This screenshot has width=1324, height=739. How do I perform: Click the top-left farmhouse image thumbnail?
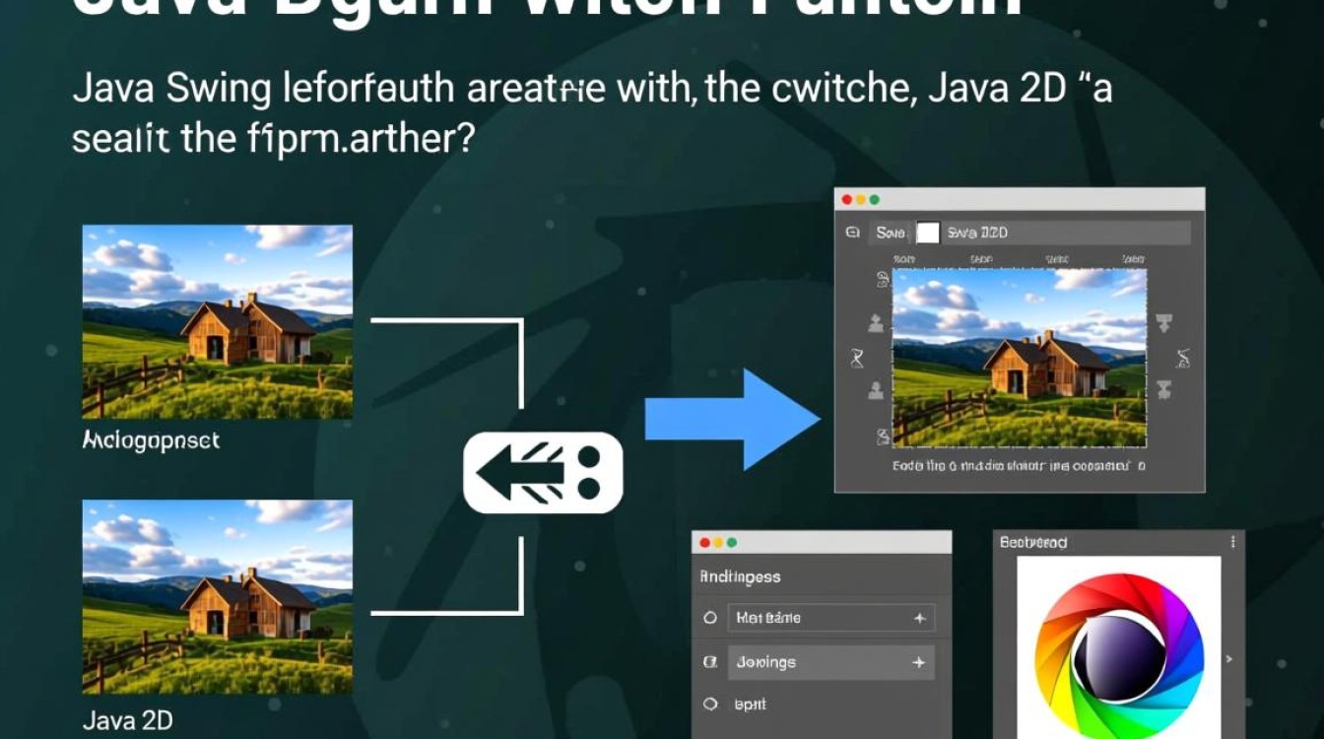click(x=218, y=321)
